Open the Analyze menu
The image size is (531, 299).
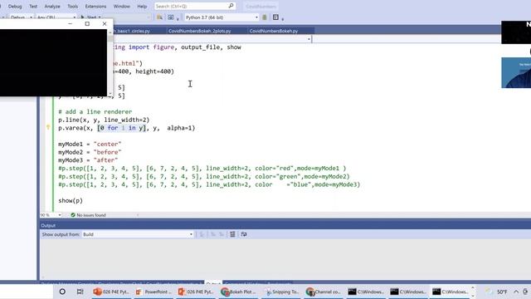point(52,6)
